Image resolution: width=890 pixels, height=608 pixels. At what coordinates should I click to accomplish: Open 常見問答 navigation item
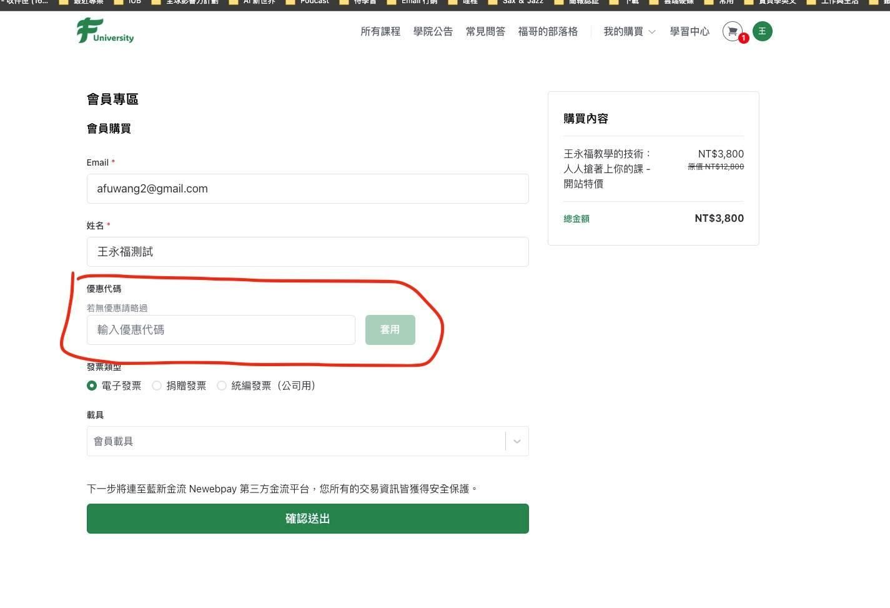485,31
